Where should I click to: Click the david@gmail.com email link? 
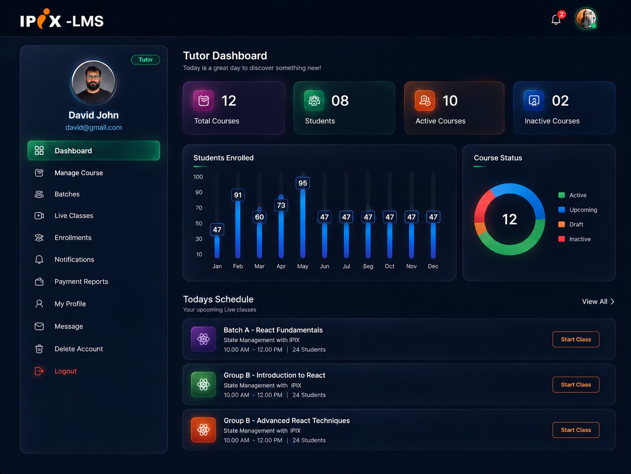[x=94, y=127]
